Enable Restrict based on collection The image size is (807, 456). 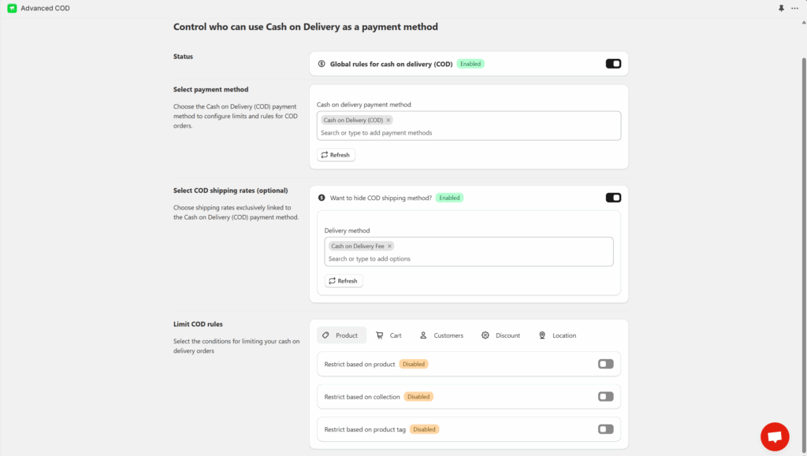click(x=605, y=396)
